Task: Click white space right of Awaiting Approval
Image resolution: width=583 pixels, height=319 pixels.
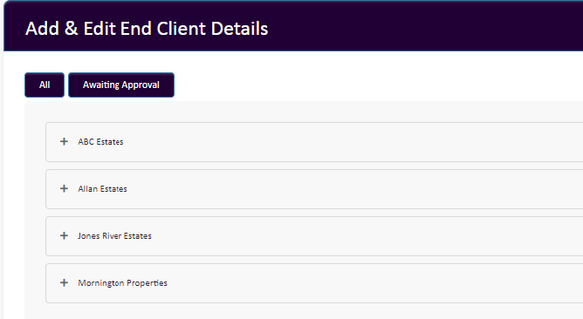Action: (372, 85)
